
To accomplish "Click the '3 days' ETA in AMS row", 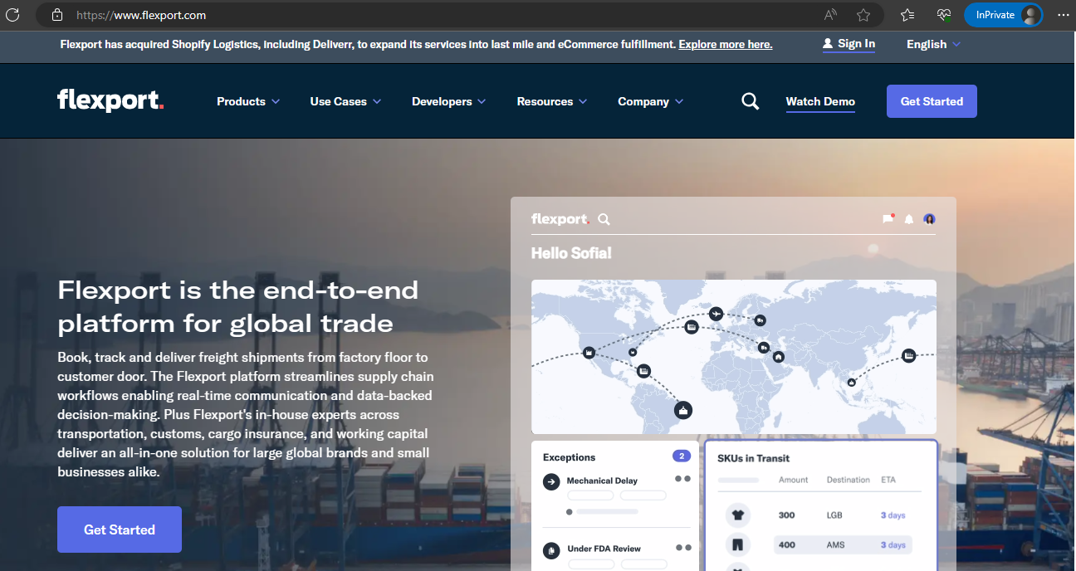I will coord(893,545).
